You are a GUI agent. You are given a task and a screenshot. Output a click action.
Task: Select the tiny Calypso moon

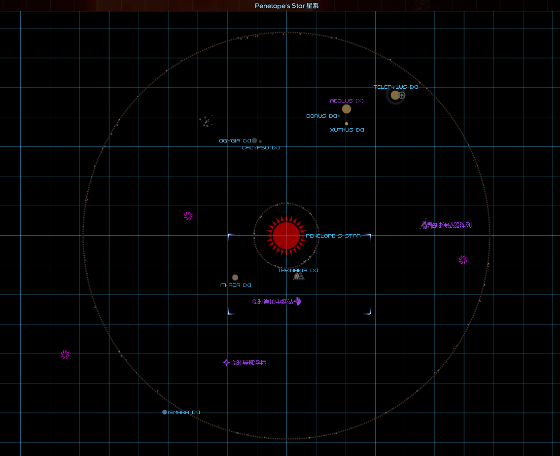(260, 141)
